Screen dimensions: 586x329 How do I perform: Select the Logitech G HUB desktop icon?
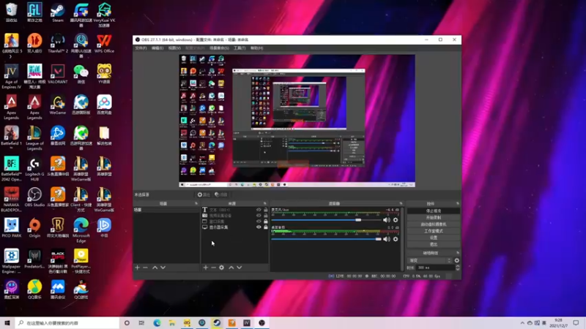[34, 169]
